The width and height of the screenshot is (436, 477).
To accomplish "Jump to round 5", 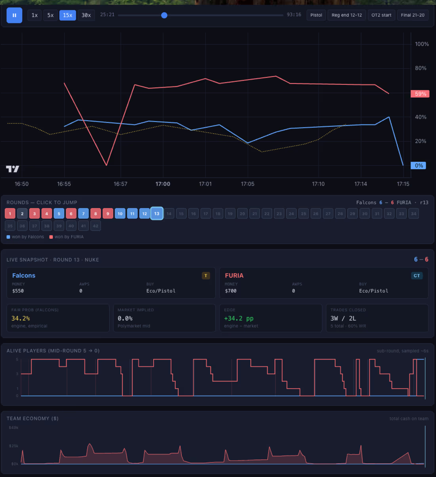I will pos(59,214).
